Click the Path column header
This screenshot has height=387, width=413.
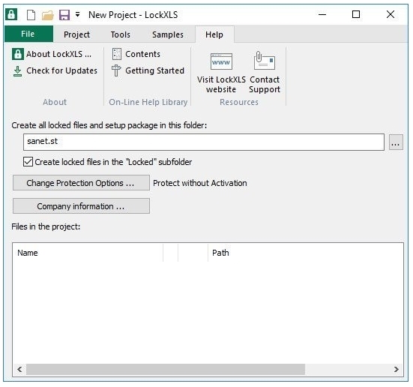pos(306,253)
